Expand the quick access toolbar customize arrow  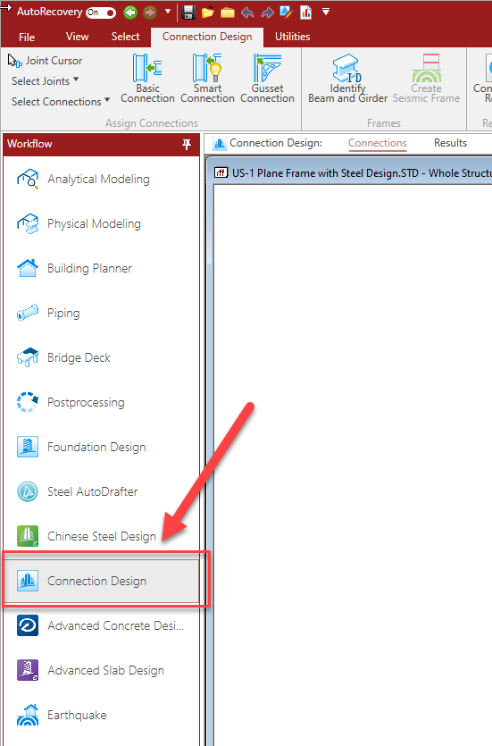tap(326, 12)
